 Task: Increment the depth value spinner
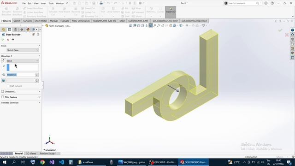coord(37,74)
